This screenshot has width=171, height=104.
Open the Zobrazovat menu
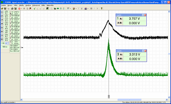[36, 5]
